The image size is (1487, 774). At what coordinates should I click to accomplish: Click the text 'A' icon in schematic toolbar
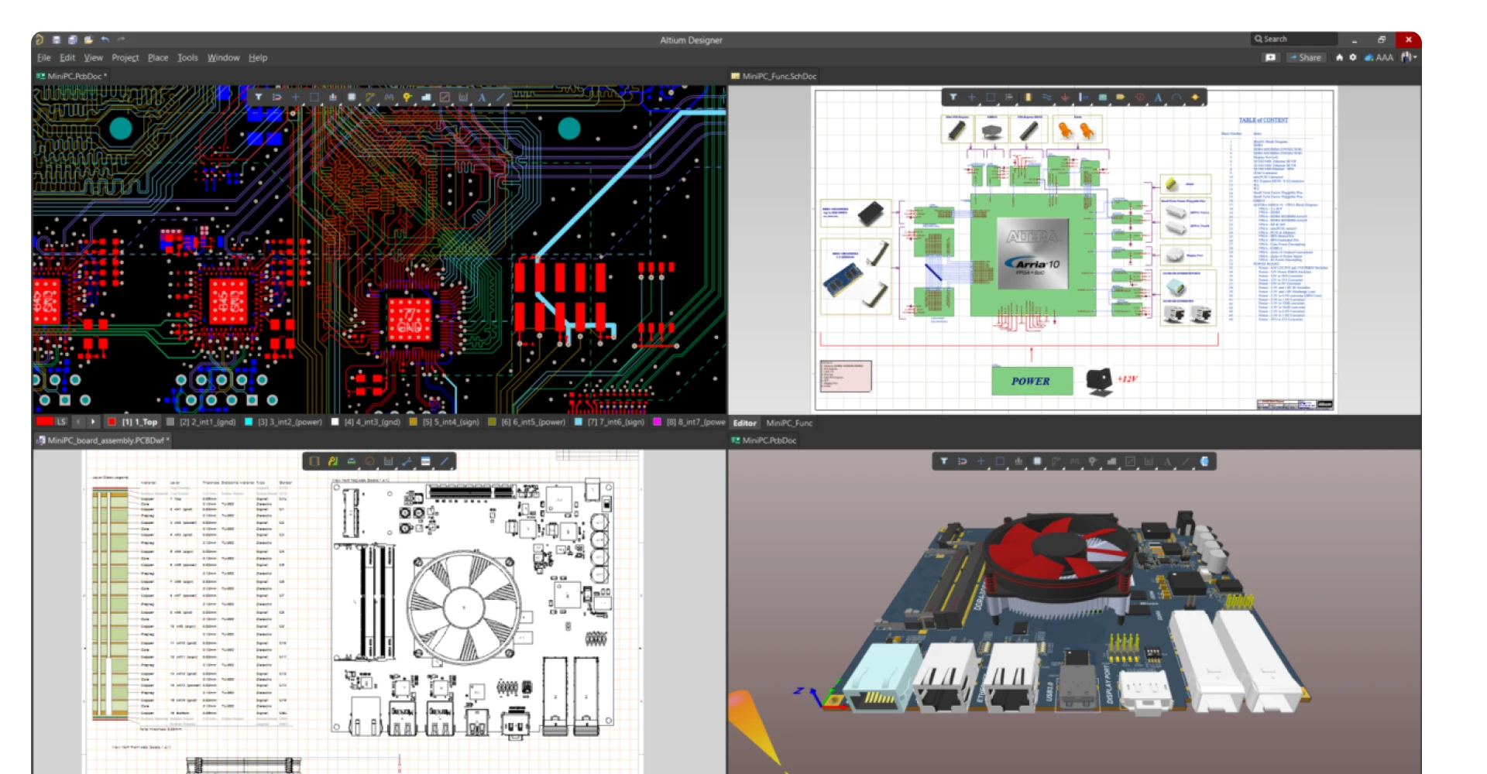(1158, 97)
